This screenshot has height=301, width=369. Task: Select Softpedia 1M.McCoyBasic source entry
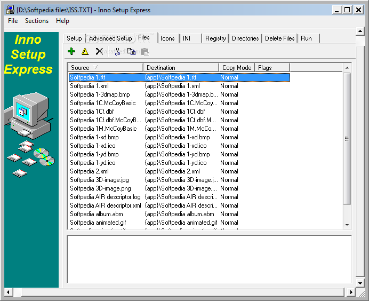coord(103,129)
